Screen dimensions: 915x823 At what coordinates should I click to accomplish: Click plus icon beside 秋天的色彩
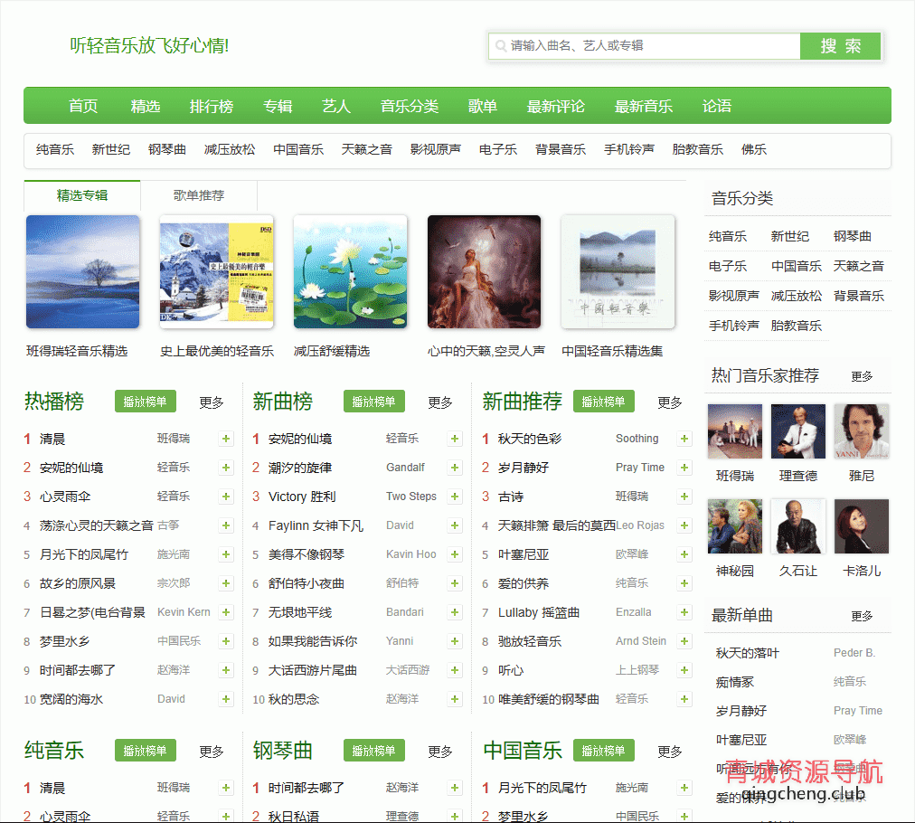point(684,439)
